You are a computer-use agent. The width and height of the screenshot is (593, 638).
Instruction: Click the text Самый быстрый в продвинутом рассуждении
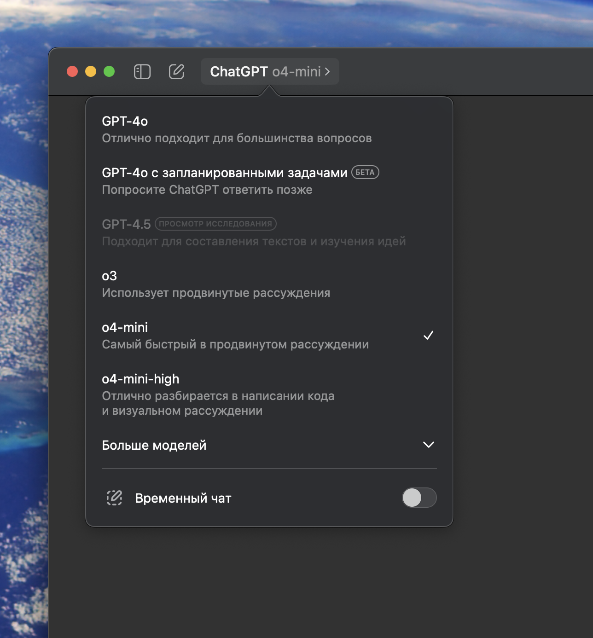click(235, 344)
